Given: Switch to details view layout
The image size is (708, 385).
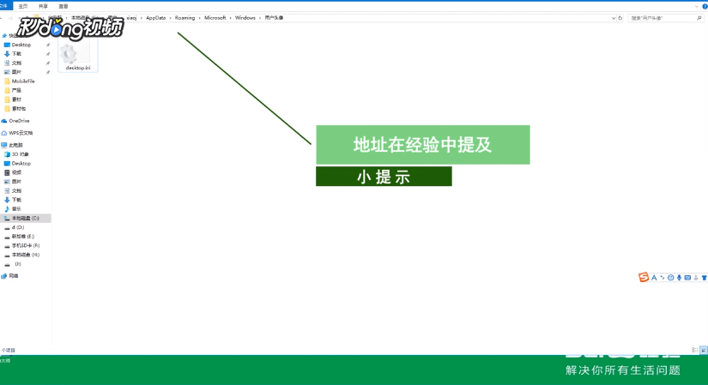Looking at the screenshot, I should click(x=695, y=350).
